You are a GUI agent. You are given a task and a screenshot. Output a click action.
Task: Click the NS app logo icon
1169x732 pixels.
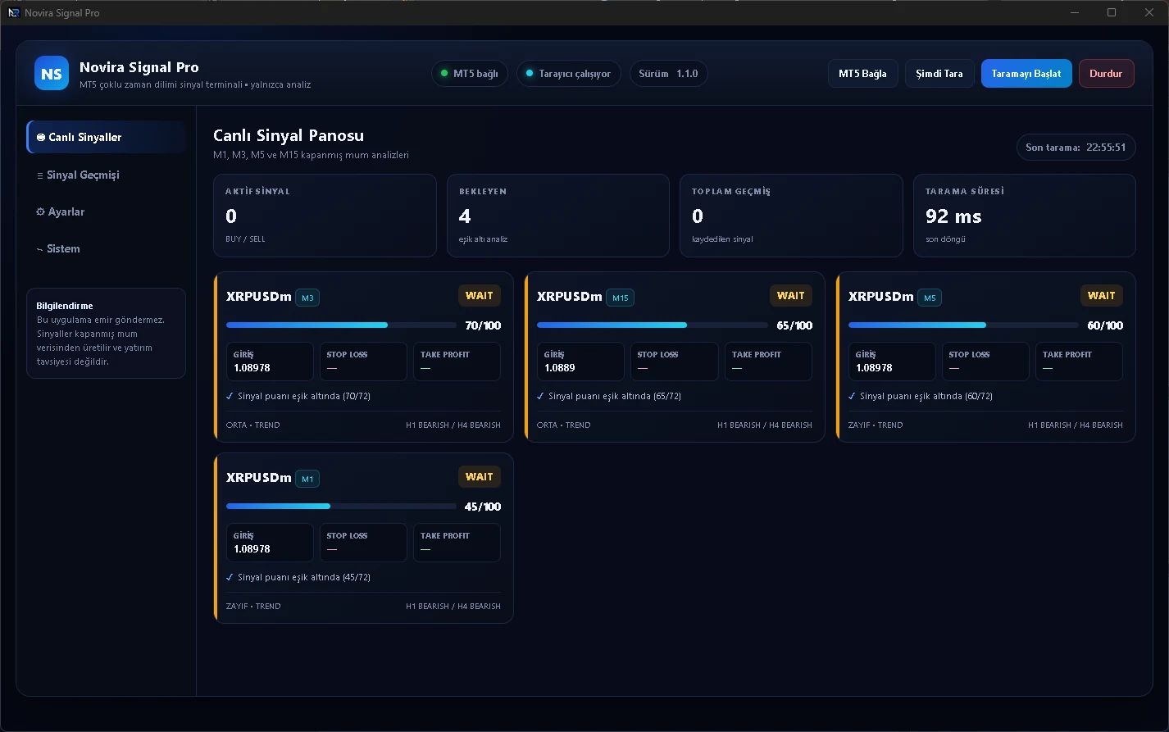(x=52, y=73)
